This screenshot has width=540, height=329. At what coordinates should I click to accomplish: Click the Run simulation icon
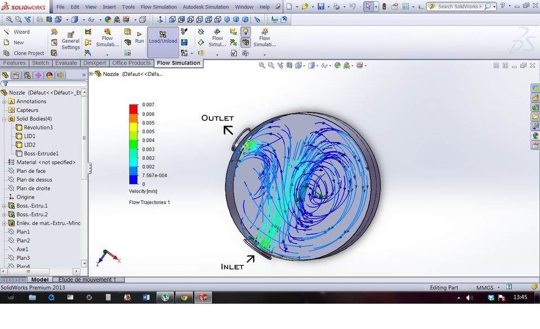[x=138, y=35]
